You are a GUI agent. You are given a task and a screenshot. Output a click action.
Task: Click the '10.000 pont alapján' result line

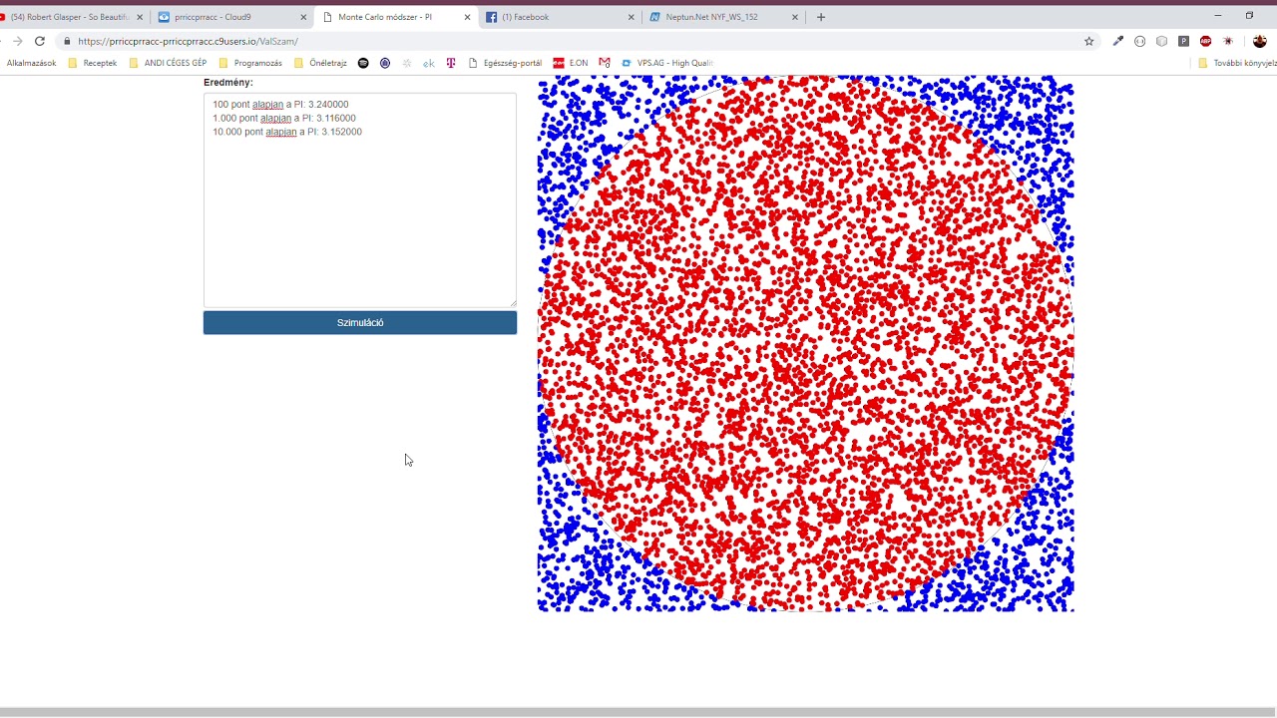click(x=287, y=132)
